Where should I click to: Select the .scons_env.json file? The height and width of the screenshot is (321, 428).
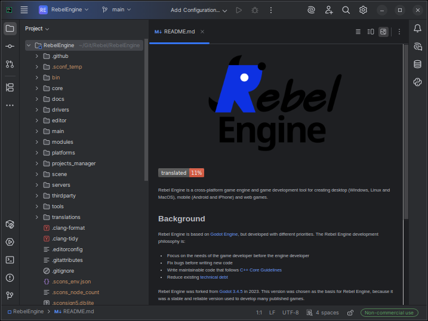[x=72, y=282]
